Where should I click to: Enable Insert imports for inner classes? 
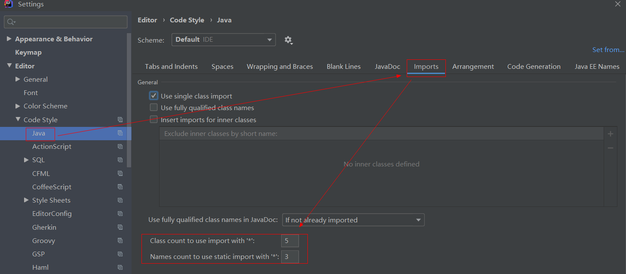(153, 120)
